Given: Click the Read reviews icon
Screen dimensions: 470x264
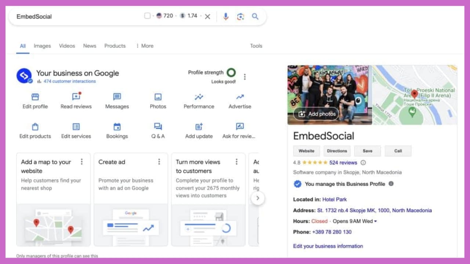Looking at the screenshot, I should tap(76, 96).
